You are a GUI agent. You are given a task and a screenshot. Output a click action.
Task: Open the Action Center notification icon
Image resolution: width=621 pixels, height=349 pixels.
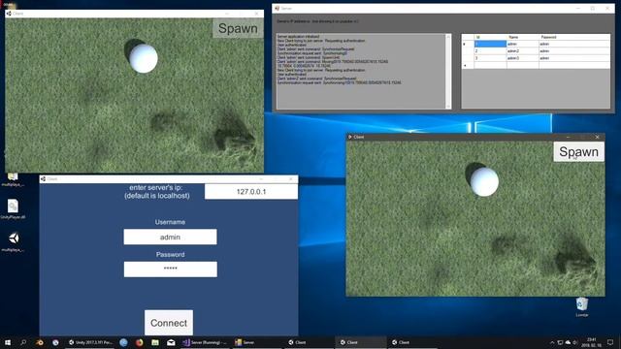click(610, 342)
